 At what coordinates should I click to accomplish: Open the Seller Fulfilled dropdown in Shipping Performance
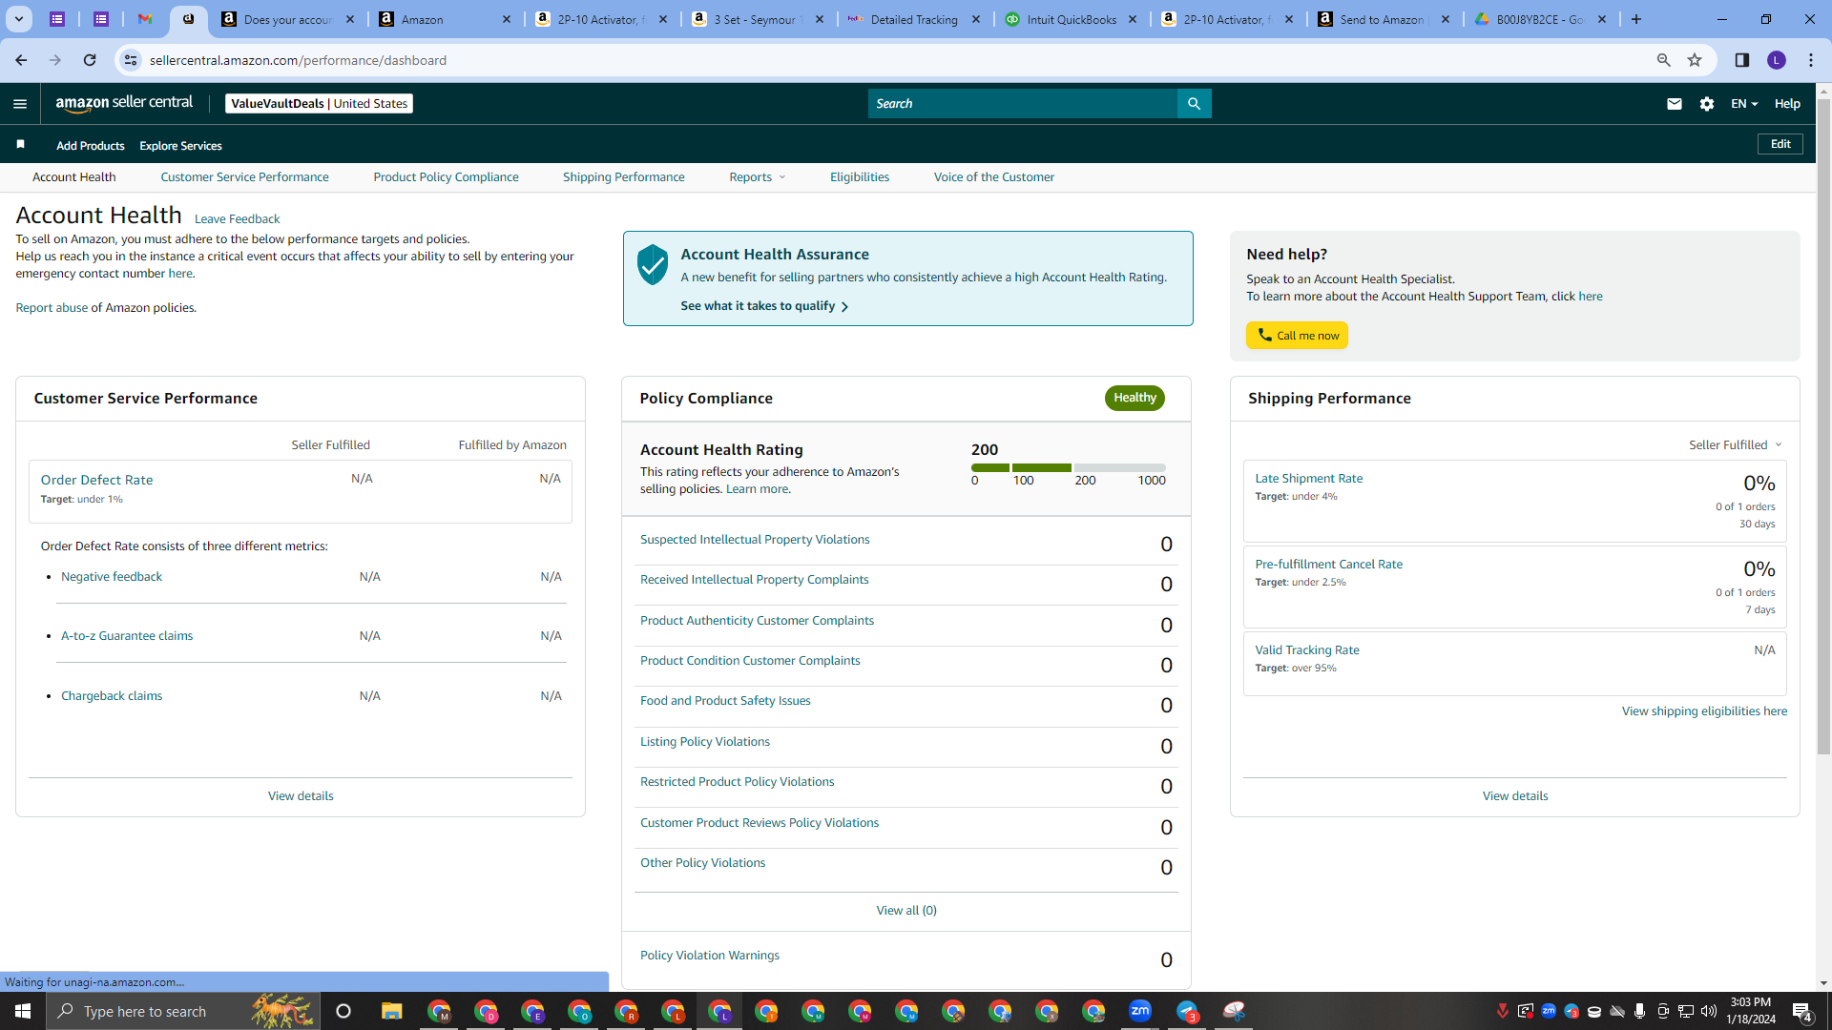pos(1736,445)
